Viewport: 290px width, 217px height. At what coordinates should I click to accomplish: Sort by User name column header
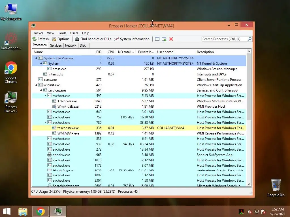coord(175,52)
